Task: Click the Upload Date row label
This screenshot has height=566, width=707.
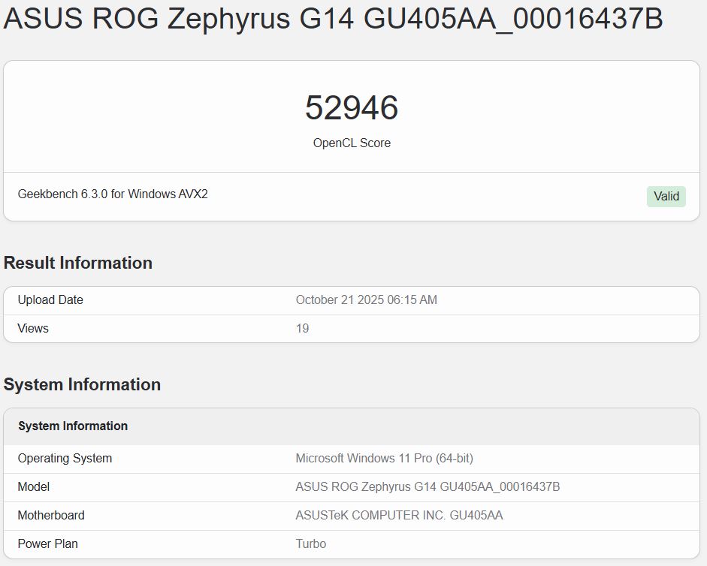Action: [x=50, y=300]
